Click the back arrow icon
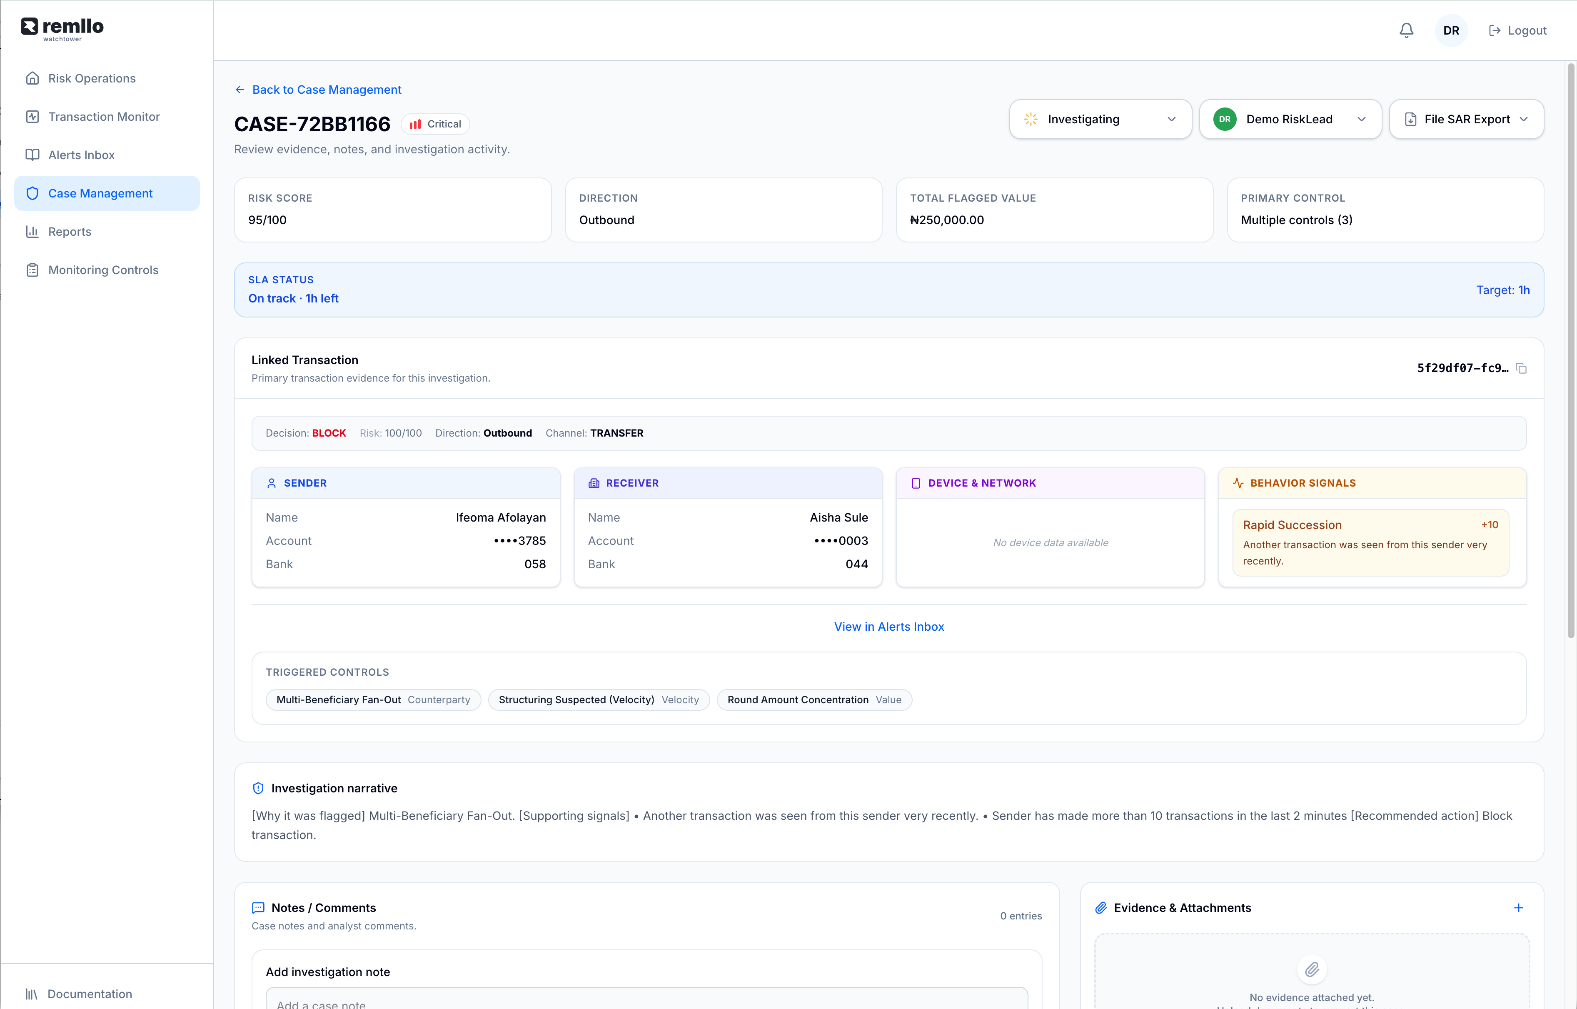Screen dimensions: 1577x1009 point(240,90)
